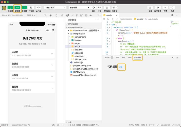Open the explorer more actions menu
Screen dimensions: 181x127
[x=98, y=20]
